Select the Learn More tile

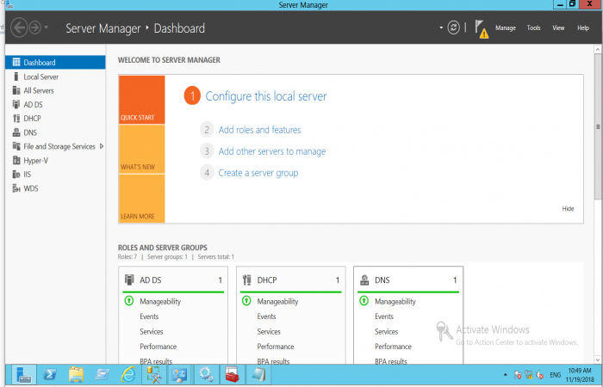[x=141, y=199]
